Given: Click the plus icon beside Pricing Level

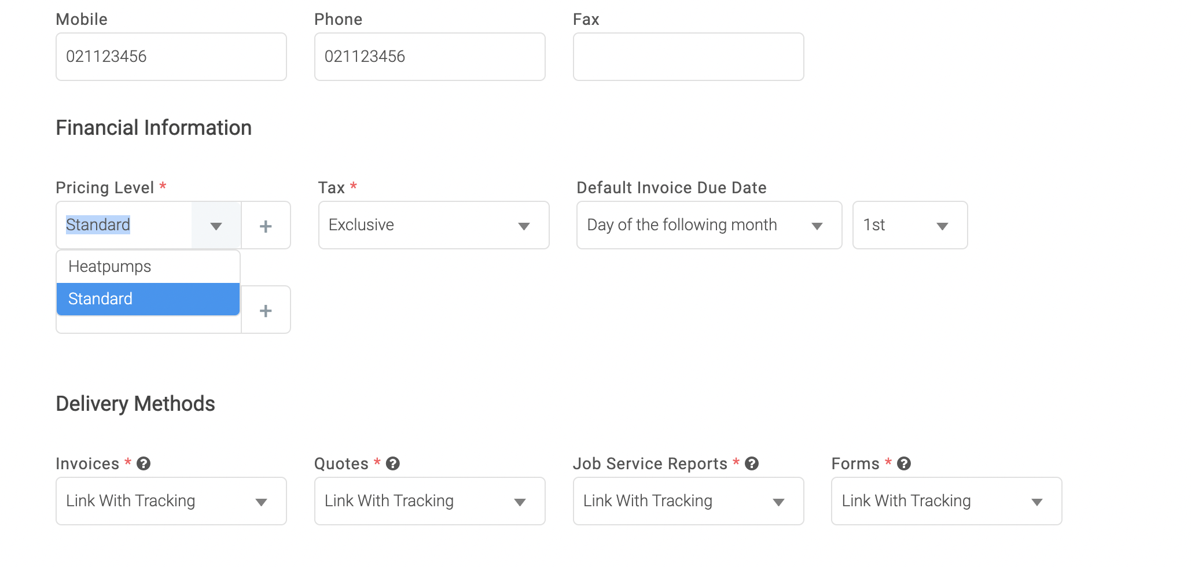Looking at the screenshot, I should coord(266,226).
